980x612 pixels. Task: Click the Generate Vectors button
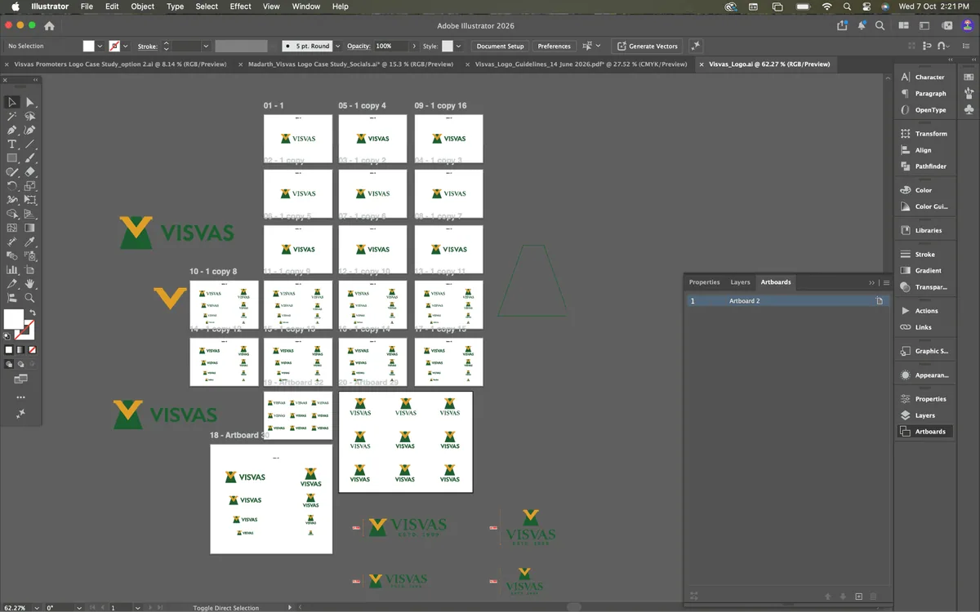647,47
